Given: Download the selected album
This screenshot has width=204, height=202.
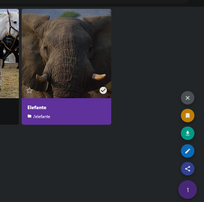Looking at the screenshot, I should pyautogui.click(x=188, y=133).
